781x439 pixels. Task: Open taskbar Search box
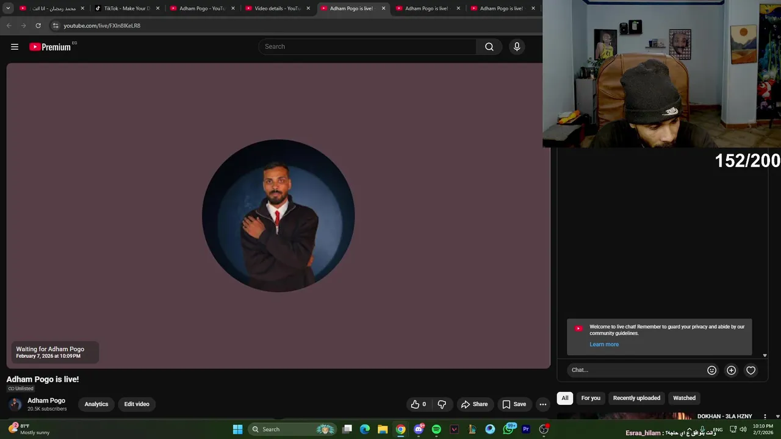click(292, 429)
